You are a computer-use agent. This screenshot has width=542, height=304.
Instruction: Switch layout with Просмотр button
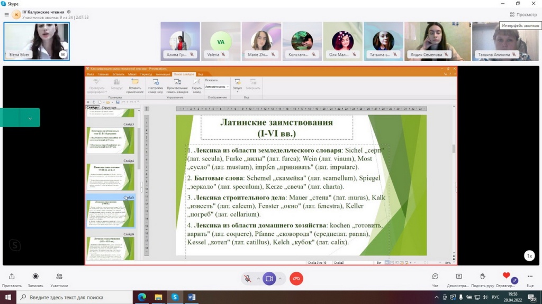tap(523, 15)
